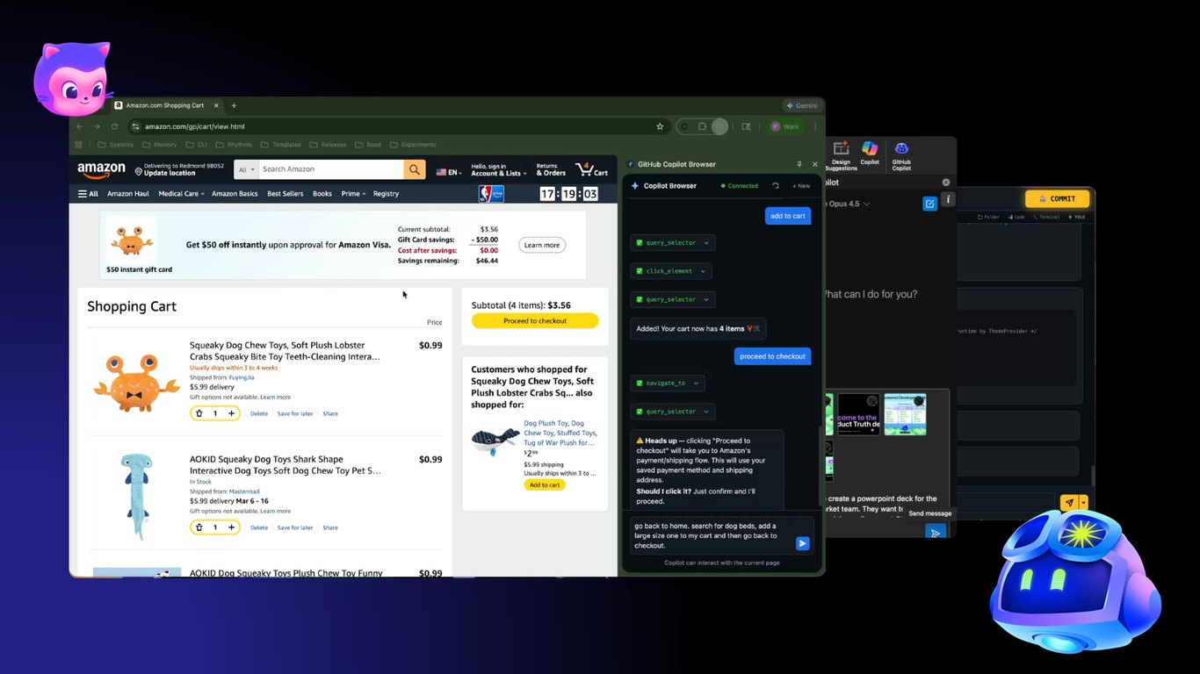This screenshot has width=1200, height=674.
Task: Click Update location in Amazon header
Action: click(170, 173)
